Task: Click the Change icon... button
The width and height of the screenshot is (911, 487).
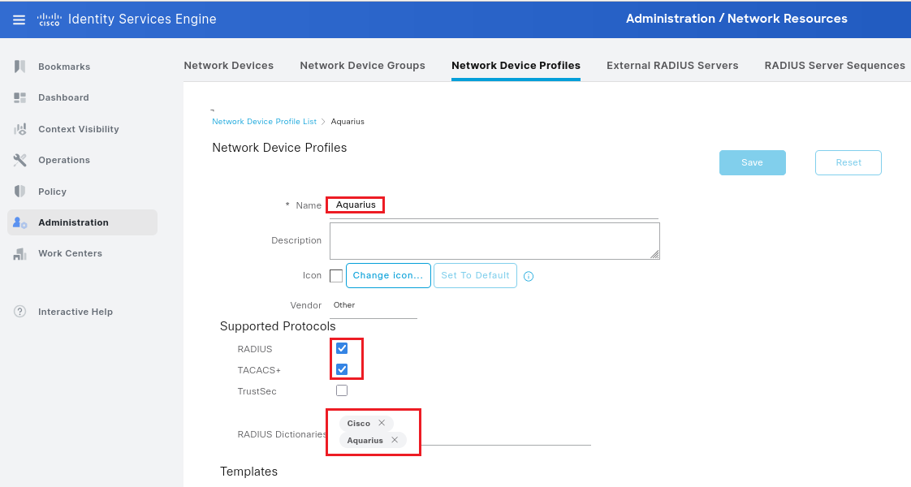Action: click(x=388, y=276)
